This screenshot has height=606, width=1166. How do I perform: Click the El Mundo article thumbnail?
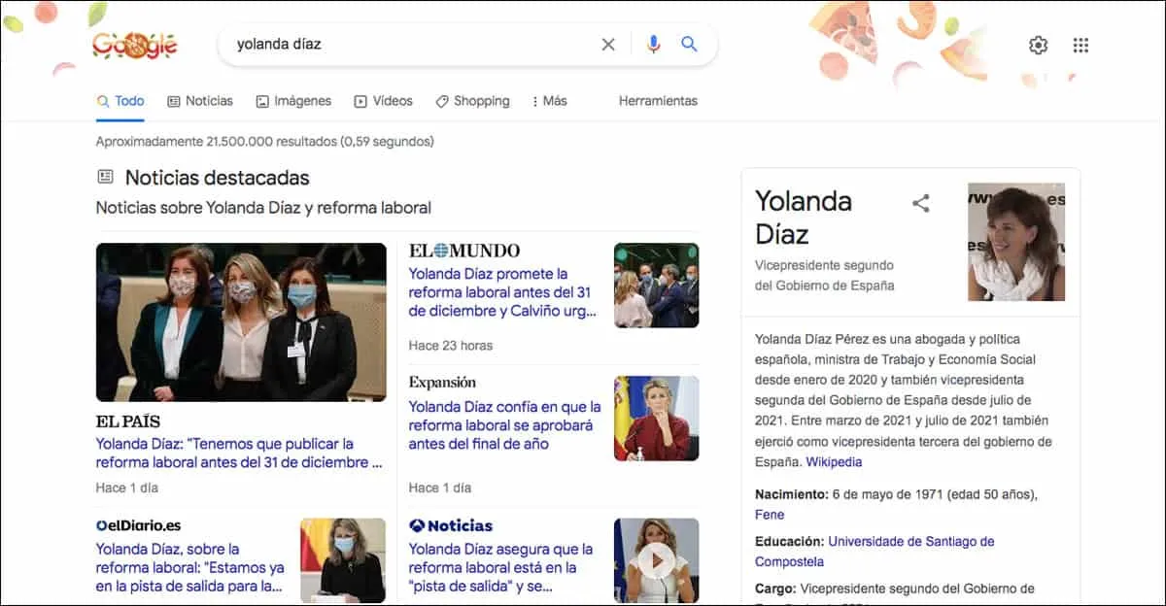click(657, 286)
